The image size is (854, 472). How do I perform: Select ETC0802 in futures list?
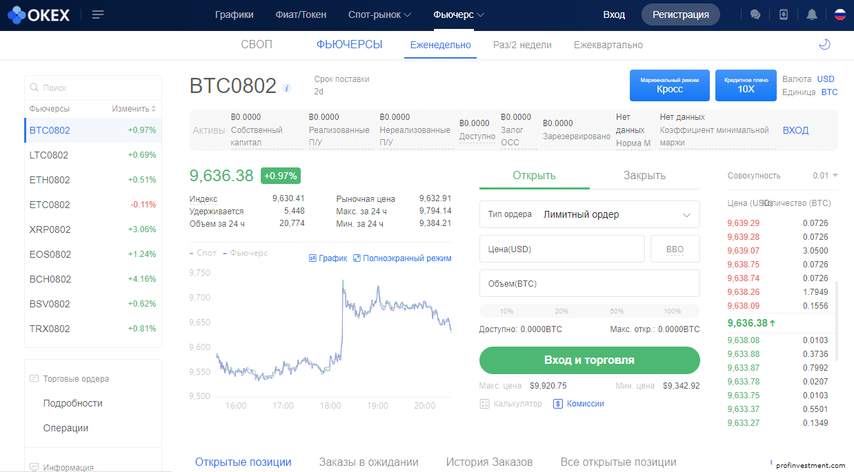[x=93, y=205]
